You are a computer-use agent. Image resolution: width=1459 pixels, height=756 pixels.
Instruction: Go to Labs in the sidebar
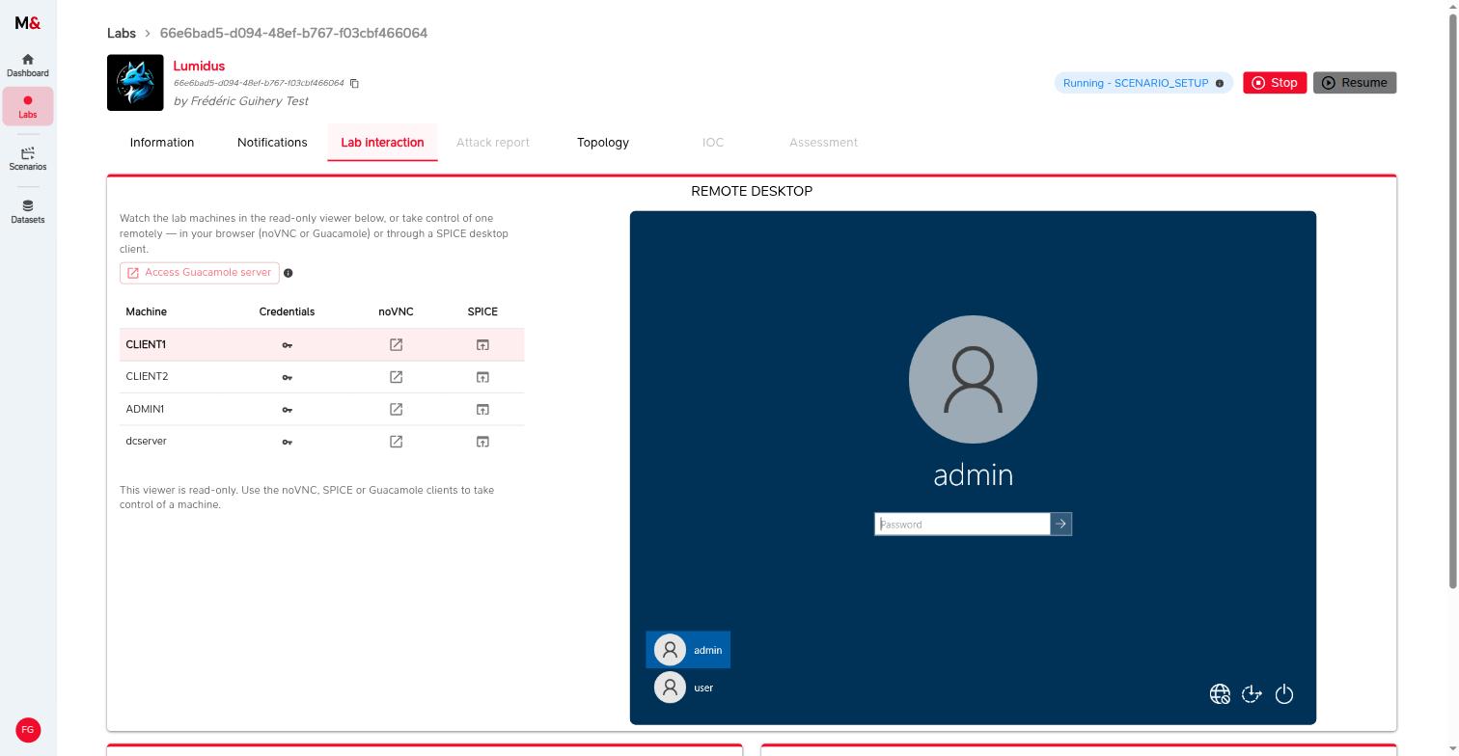pos(27,106)
